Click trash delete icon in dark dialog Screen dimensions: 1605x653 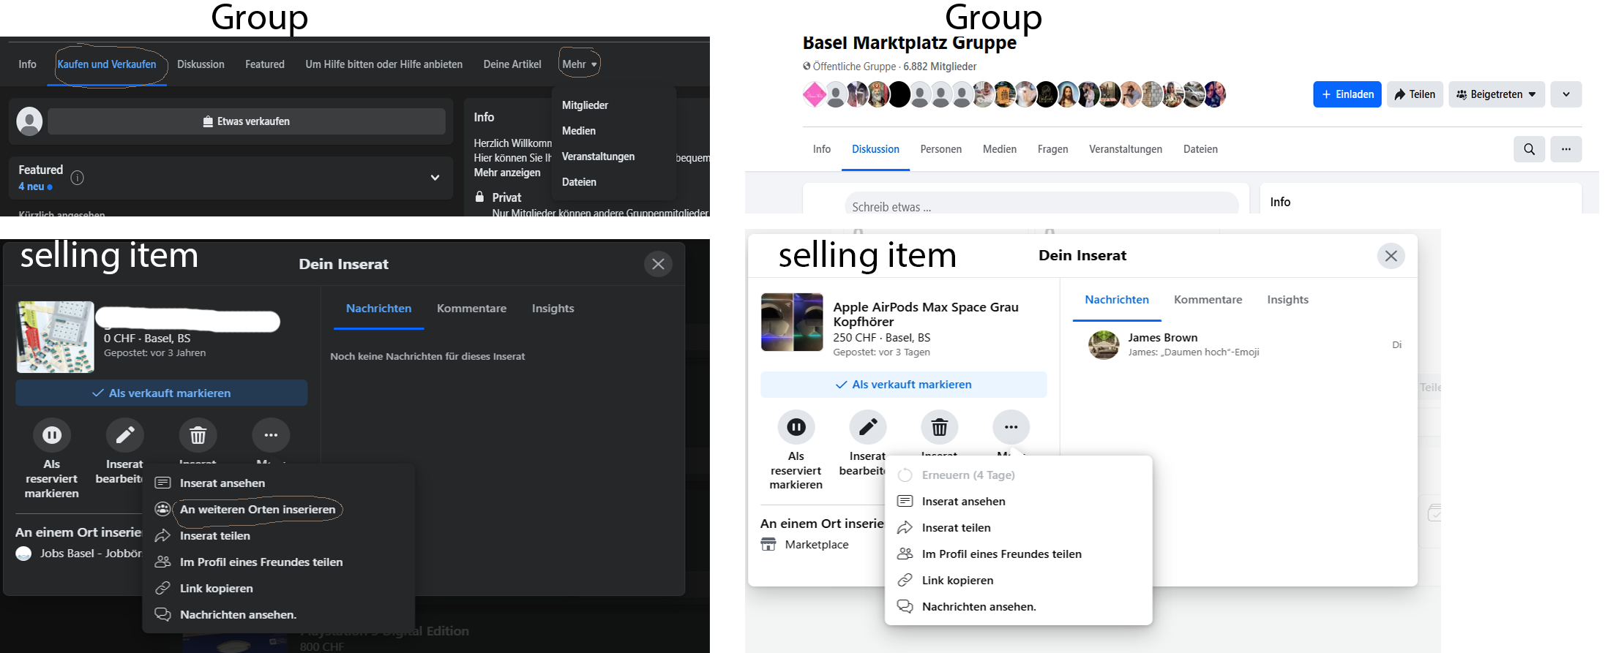[198, 435]
